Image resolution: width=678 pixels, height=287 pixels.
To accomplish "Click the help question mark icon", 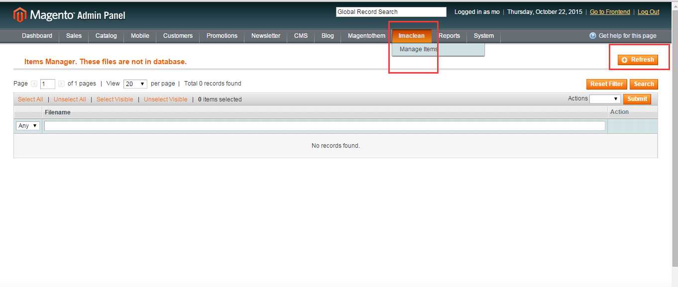I will point(592,36).
